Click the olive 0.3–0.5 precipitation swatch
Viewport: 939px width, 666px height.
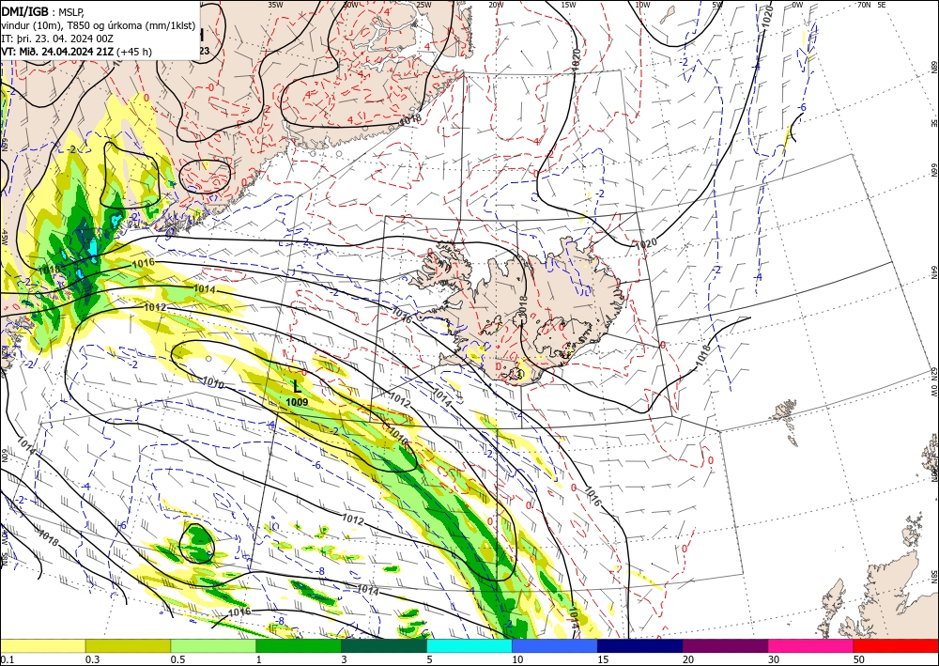pos(128,645)
